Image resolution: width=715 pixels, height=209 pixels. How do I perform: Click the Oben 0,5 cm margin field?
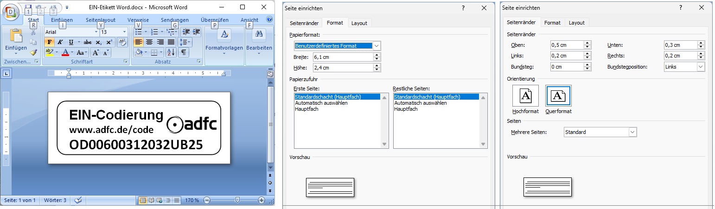point(567,45)
